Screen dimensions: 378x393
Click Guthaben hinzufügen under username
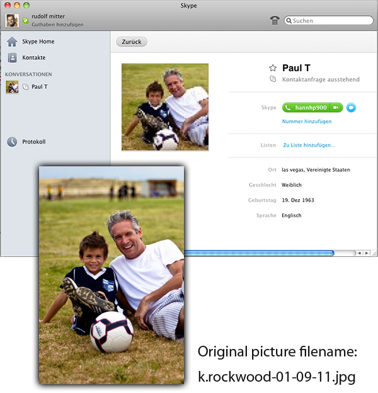coord(57,25)
